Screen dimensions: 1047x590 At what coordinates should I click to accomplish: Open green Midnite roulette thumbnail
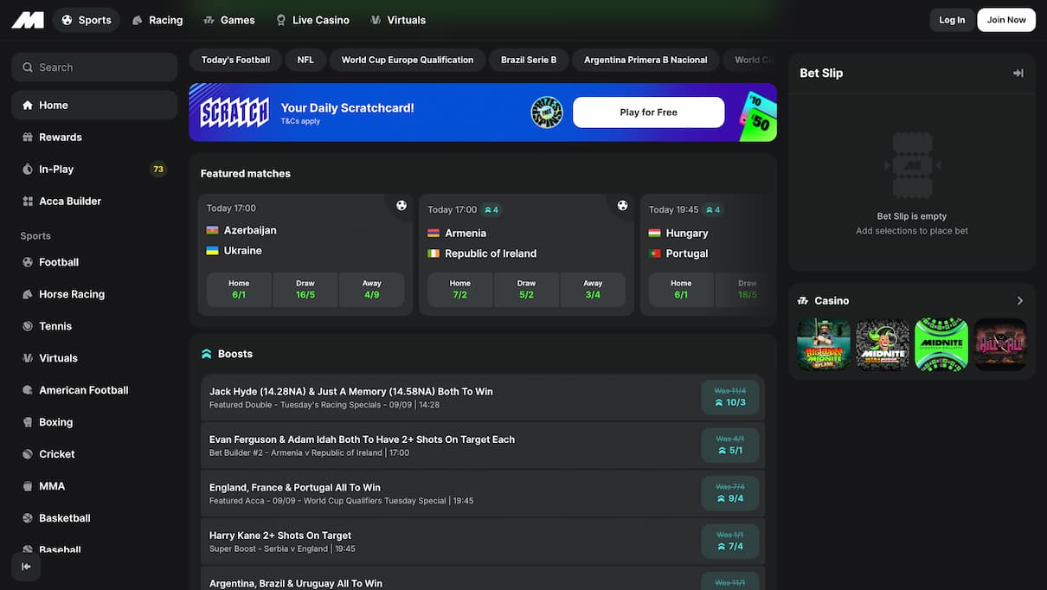pyautogui.click(x=941, y=344)
